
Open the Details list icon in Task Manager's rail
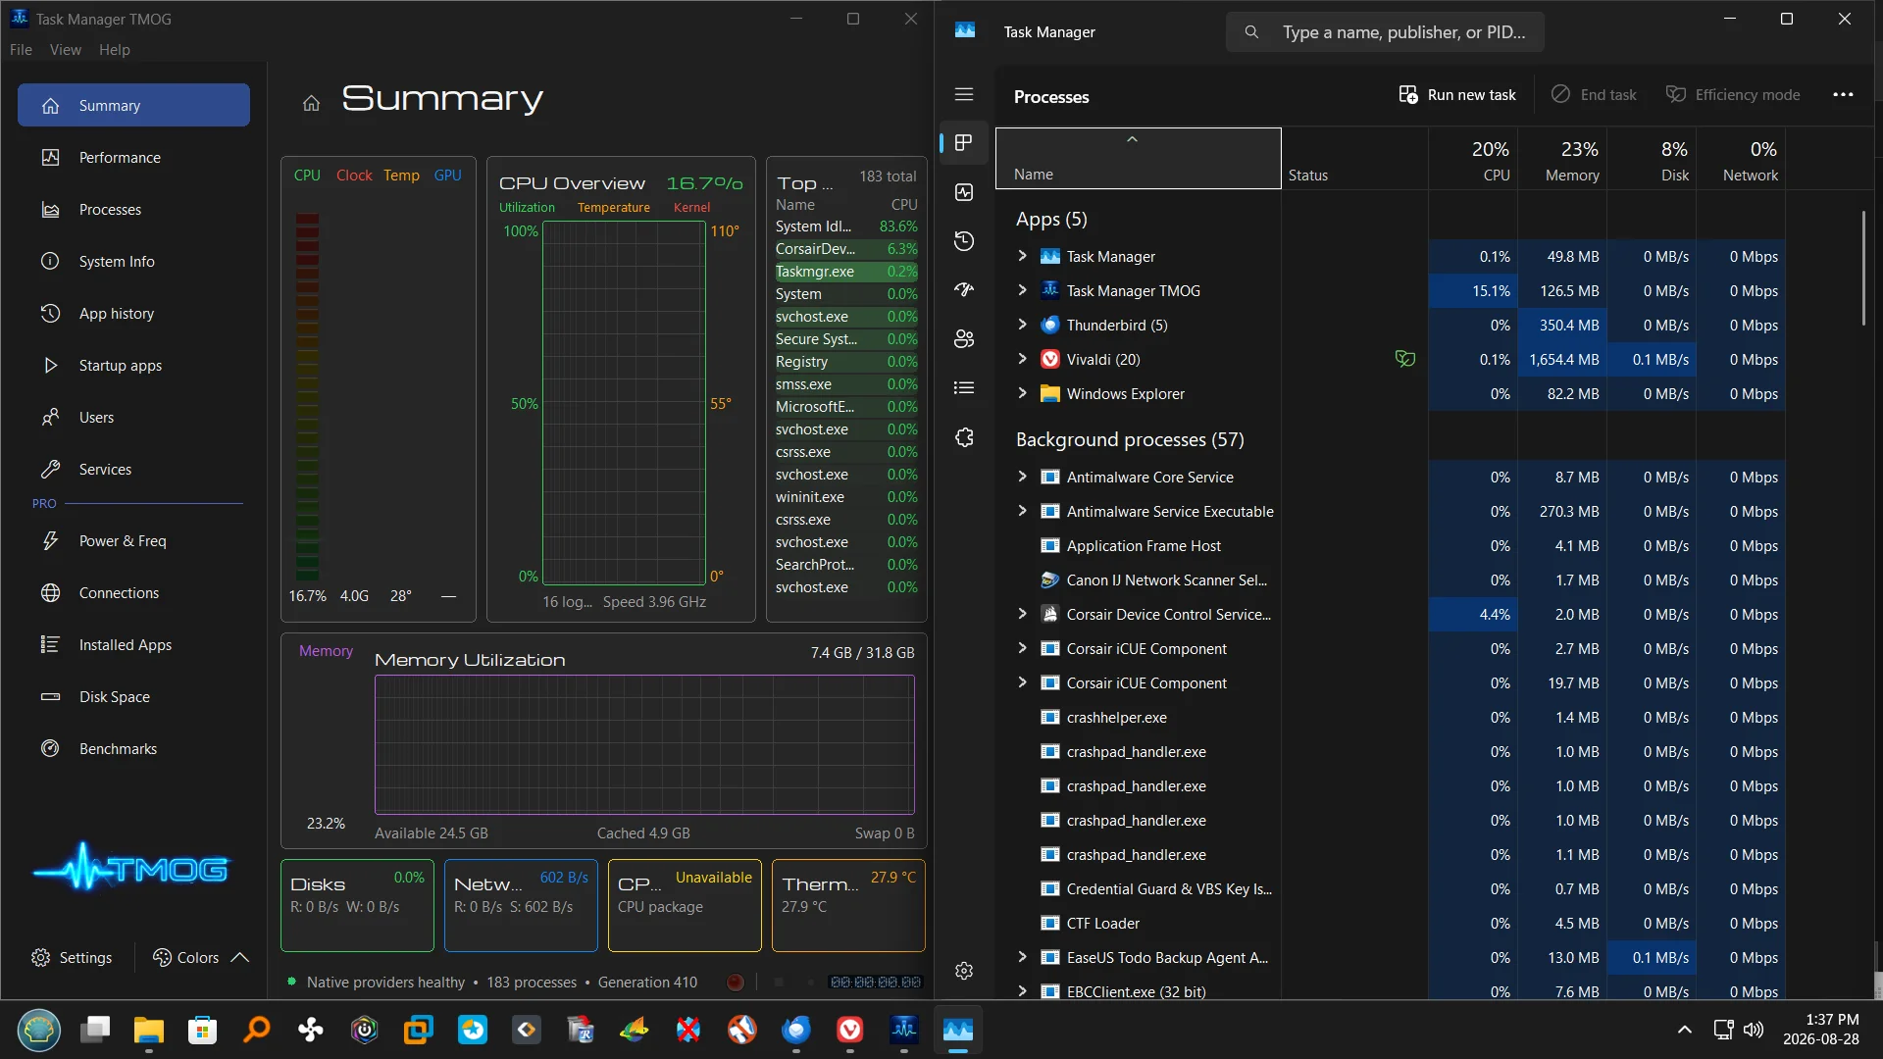(964, 387)
